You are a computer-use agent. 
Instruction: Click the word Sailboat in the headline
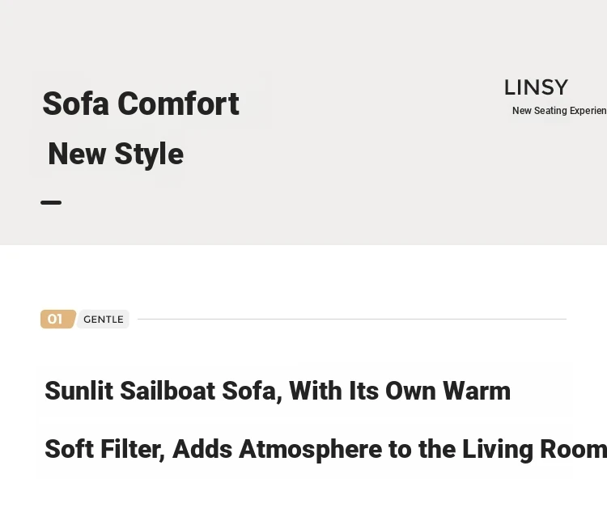(x=168, y=391)
